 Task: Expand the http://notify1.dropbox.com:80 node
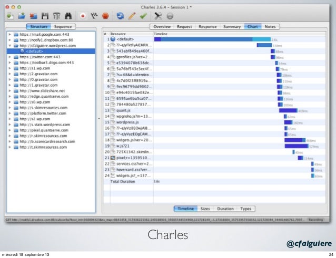pos(9,40)
